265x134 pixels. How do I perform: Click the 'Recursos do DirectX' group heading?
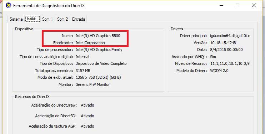(32, 97)
